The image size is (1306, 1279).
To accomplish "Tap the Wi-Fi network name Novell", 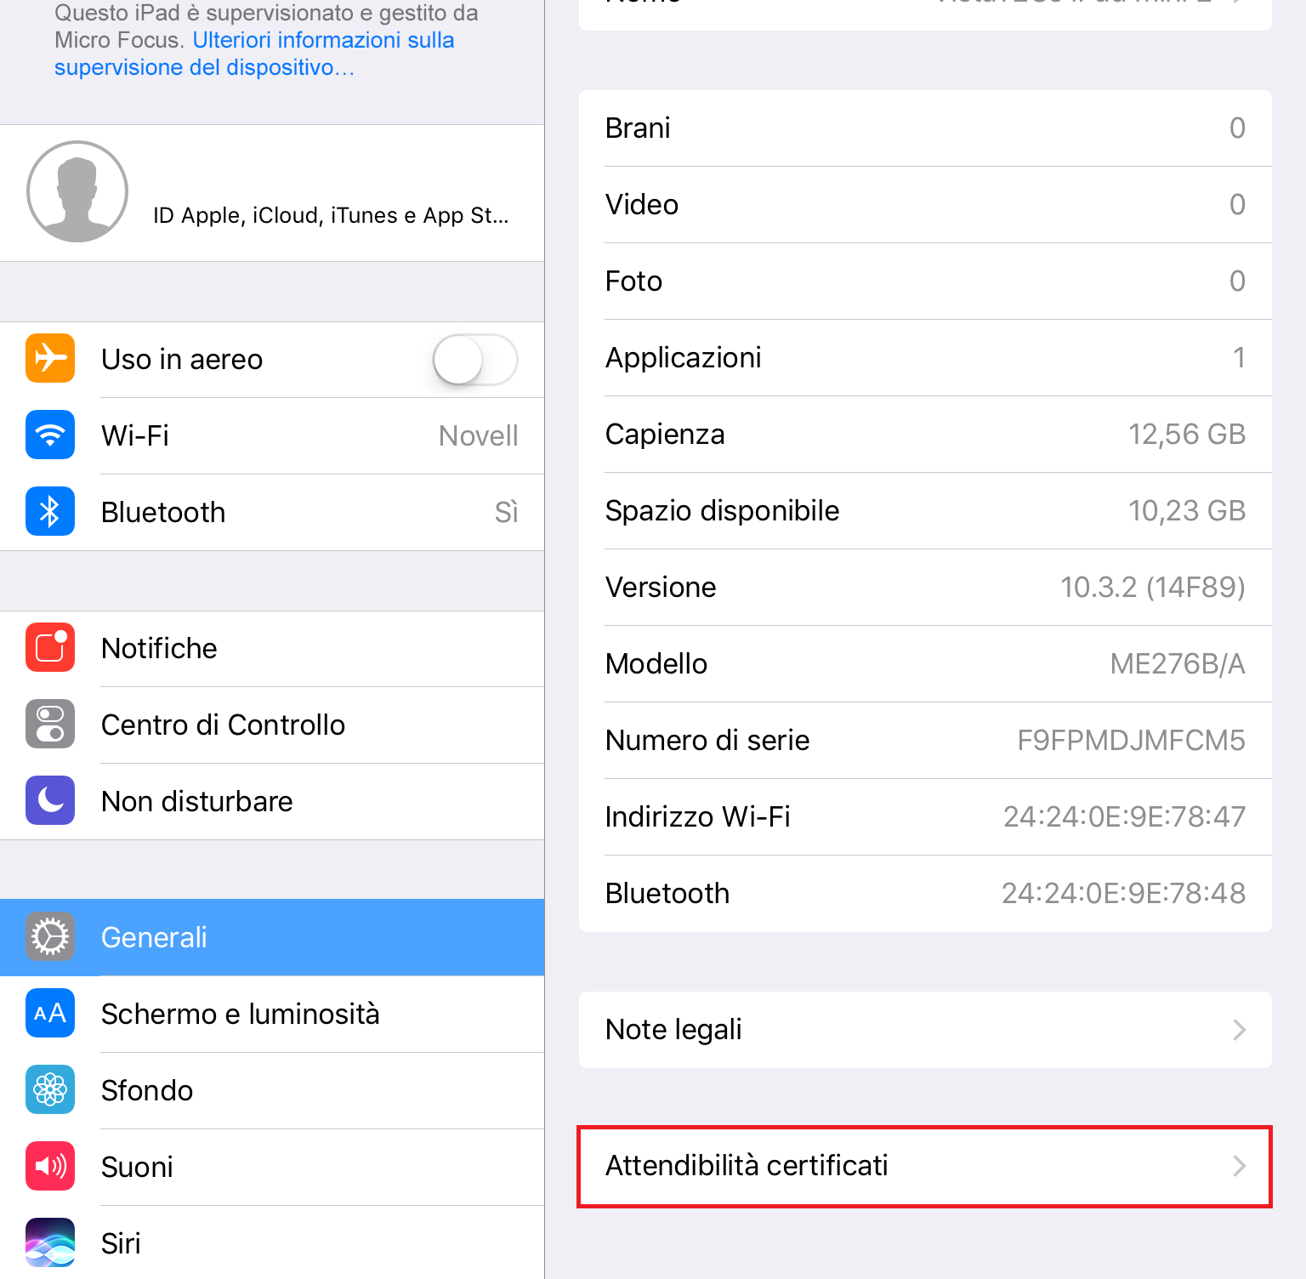I will 479,435.
